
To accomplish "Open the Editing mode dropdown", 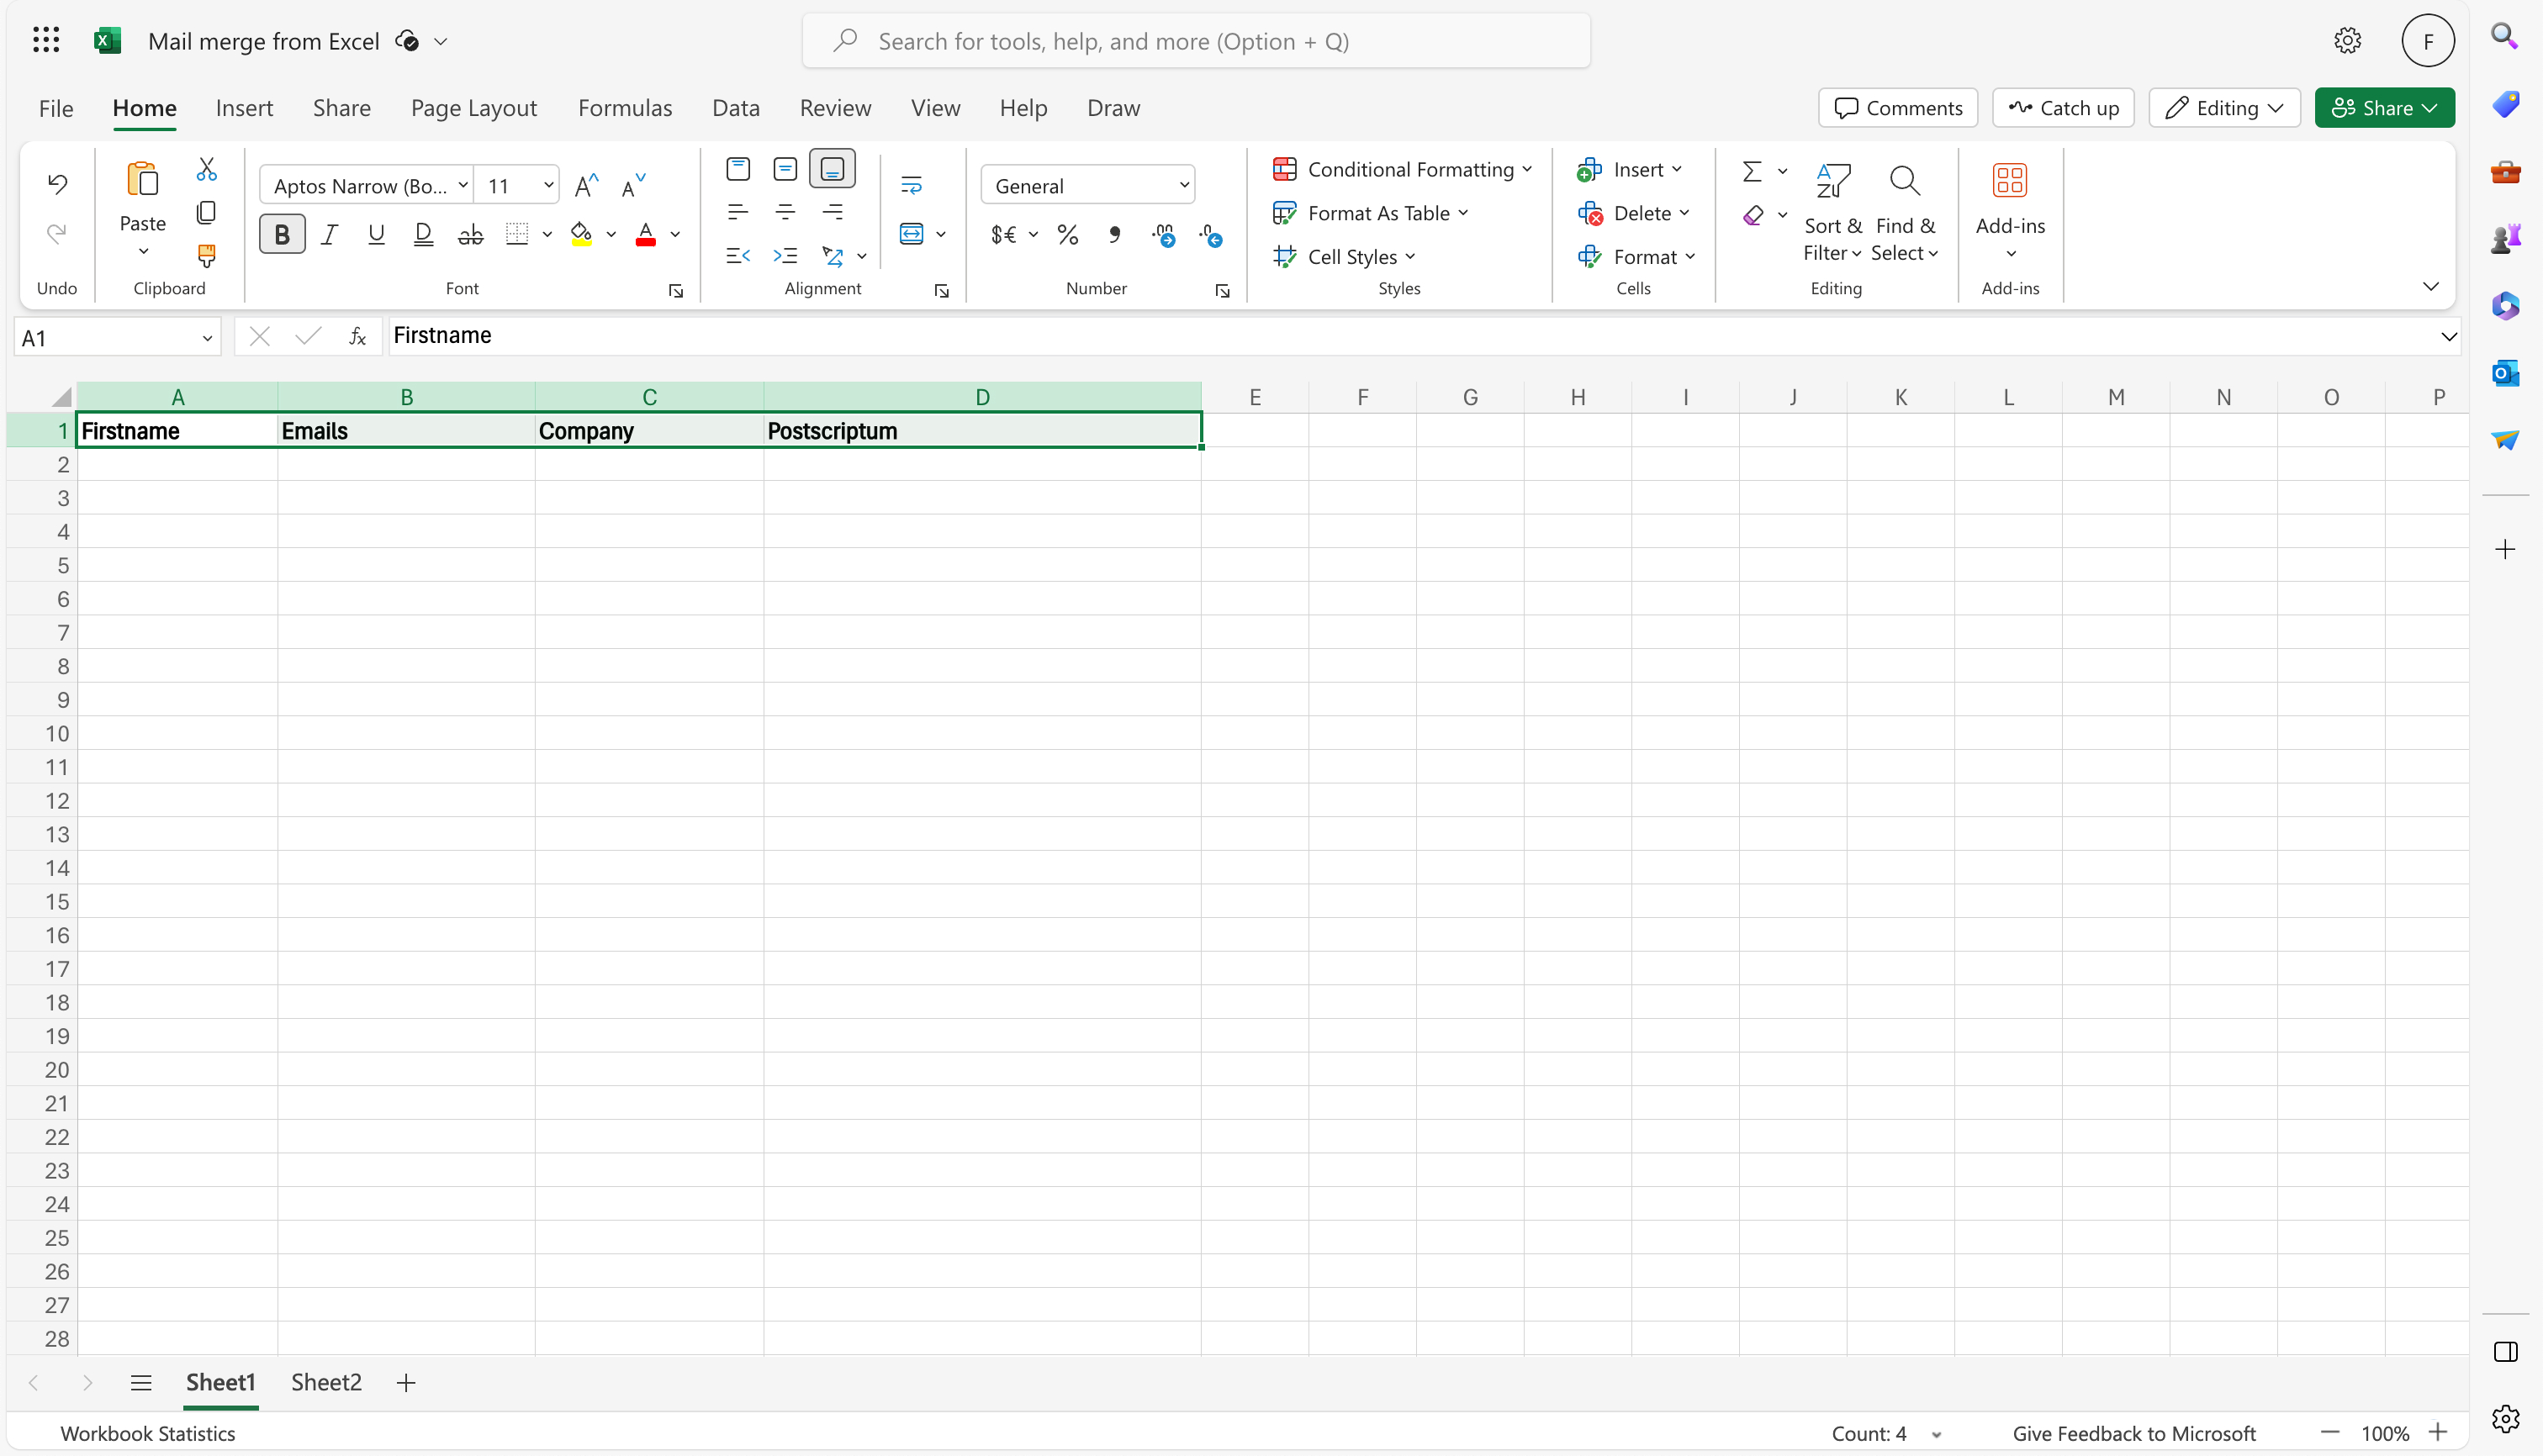I will click(2225, 108).
